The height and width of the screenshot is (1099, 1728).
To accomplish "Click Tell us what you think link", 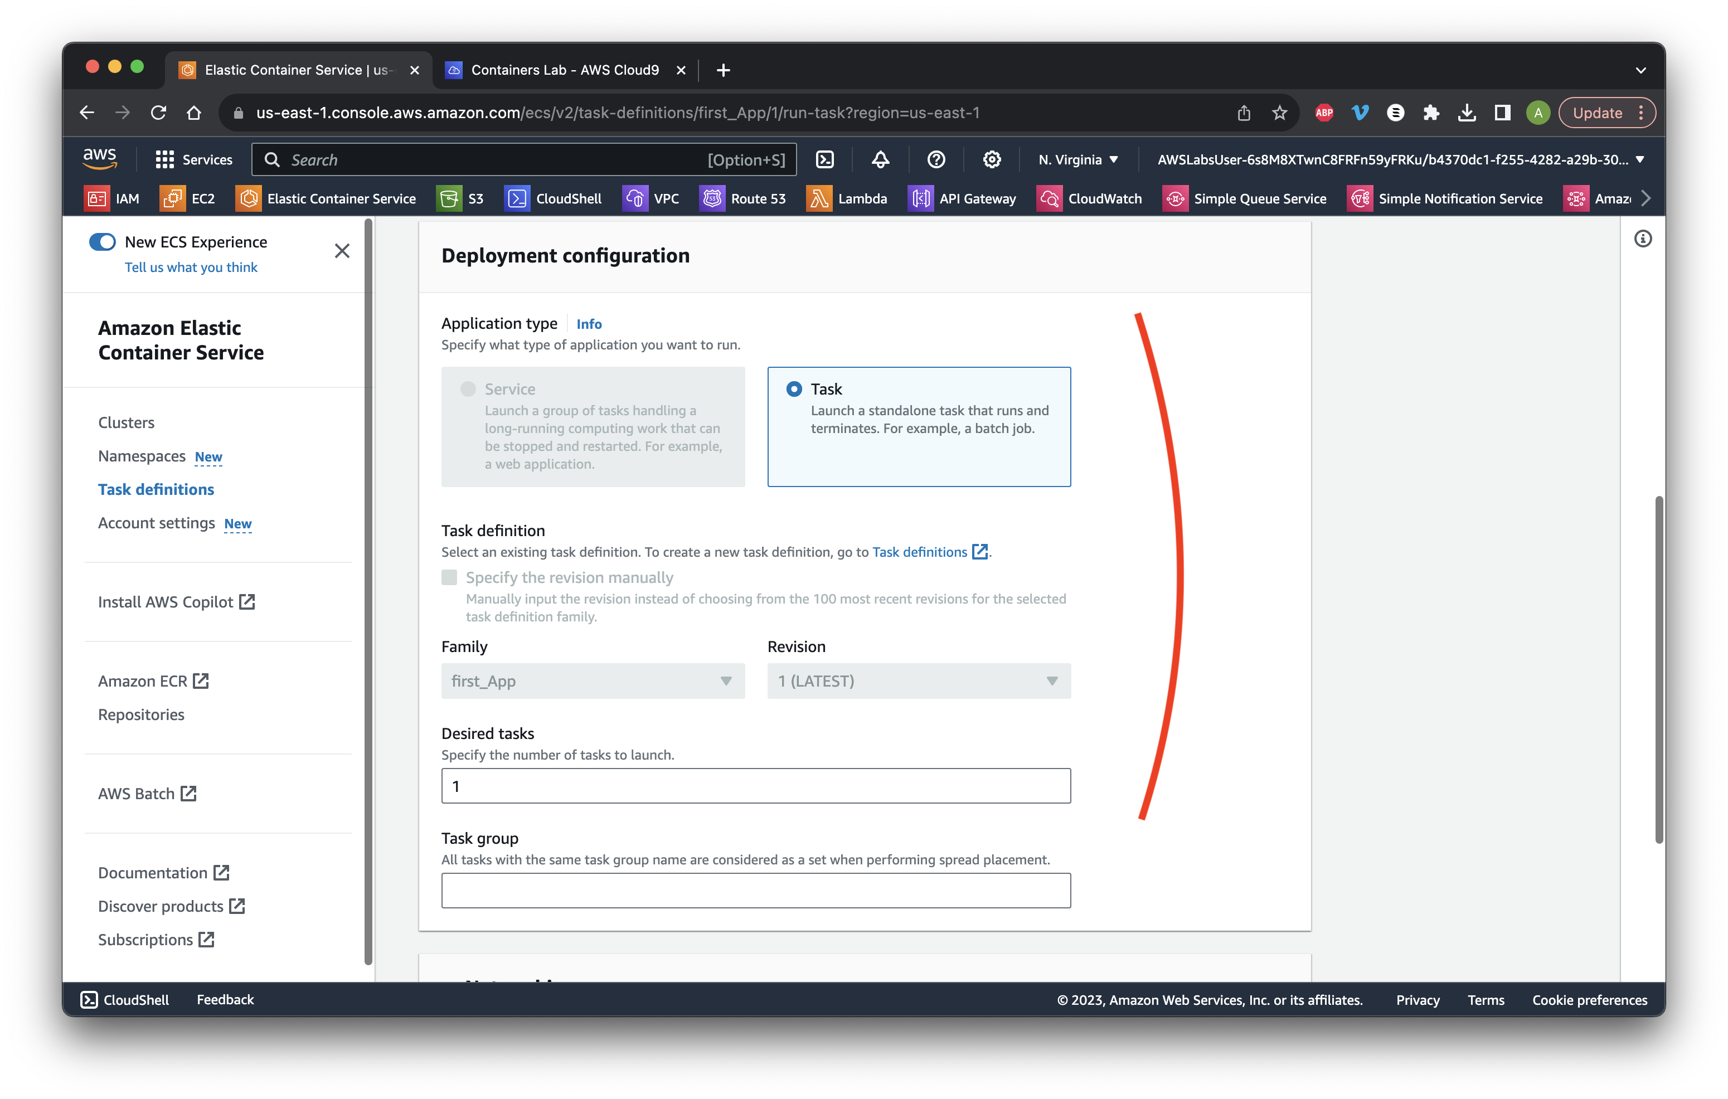I will [191, 267].
